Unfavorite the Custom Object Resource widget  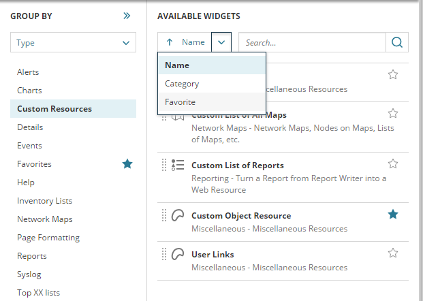393,215
